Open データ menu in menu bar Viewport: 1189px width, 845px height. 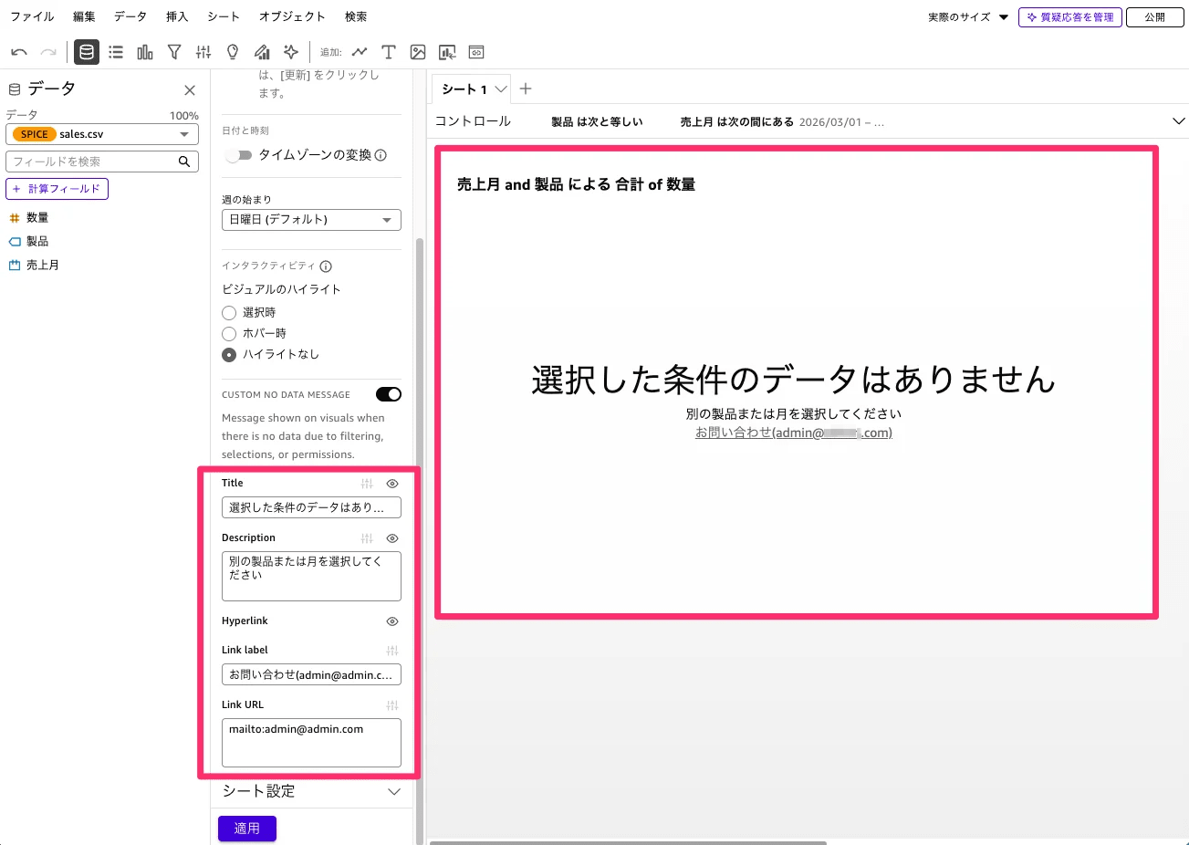point(130,17)
